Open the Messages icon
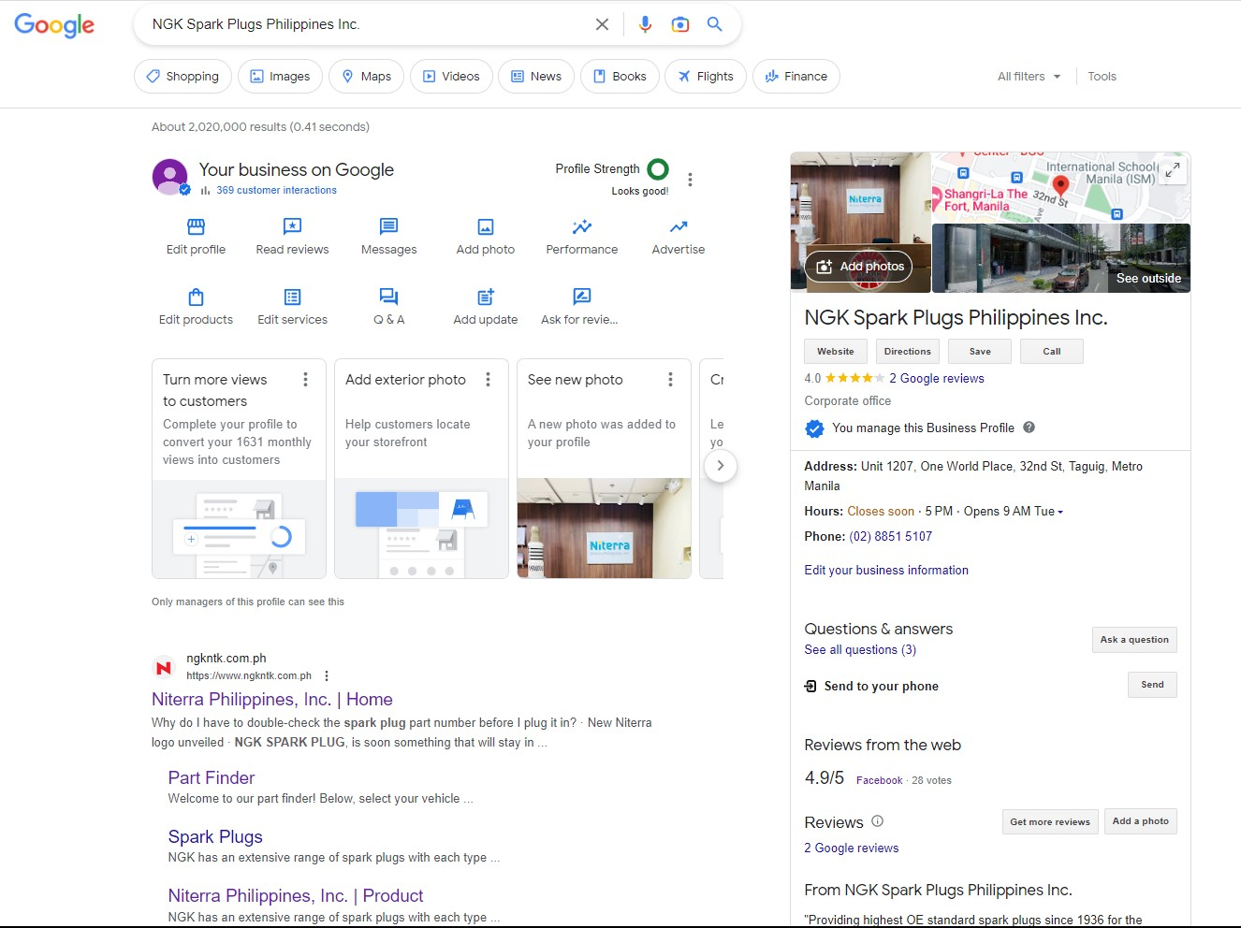The width and height of the screenshot is (1241, 928). [388, 226]
